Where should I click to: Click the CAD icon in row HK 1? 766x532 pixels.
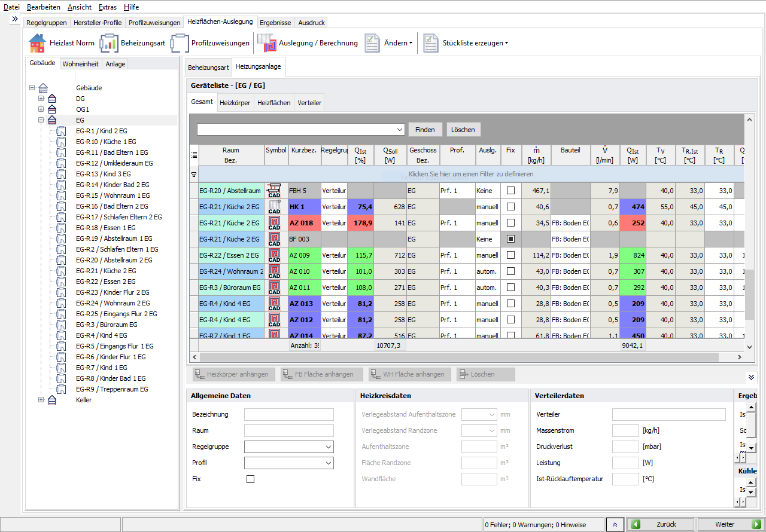(275, 207)
